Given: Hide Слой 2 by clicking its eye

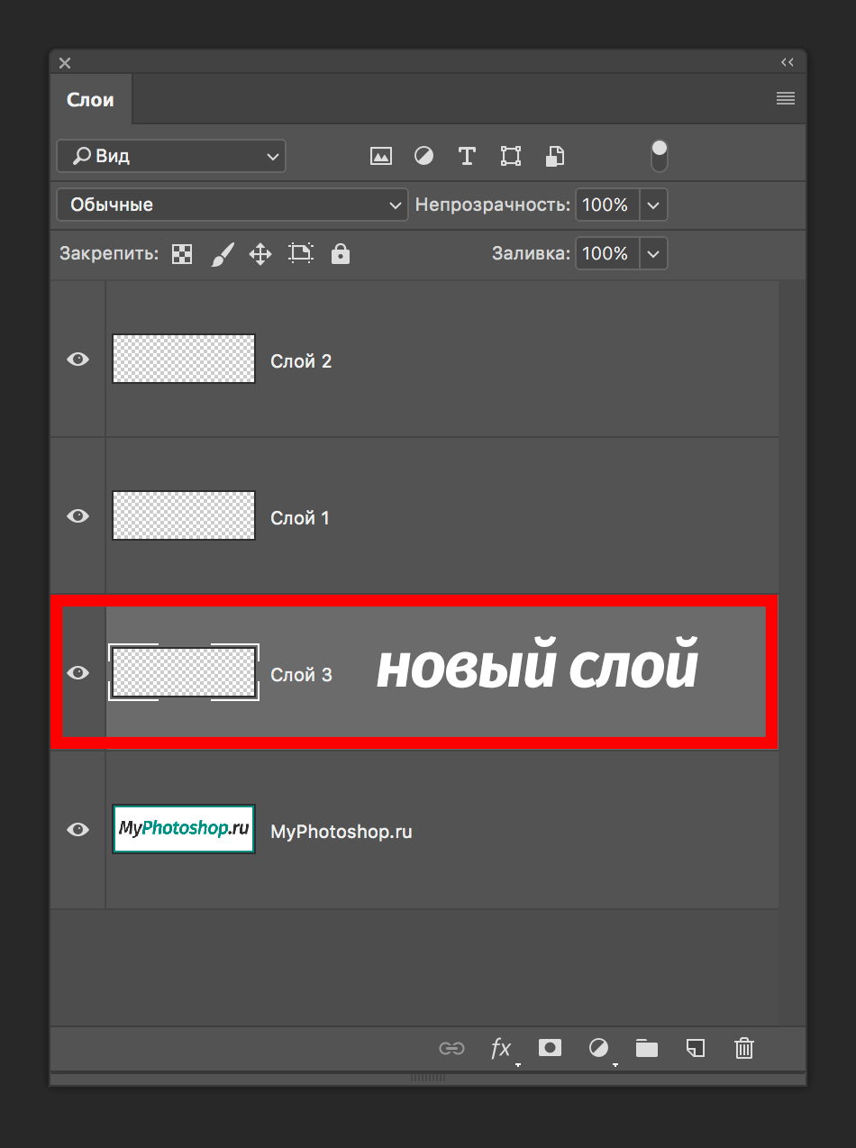Looking at the screenshot, I should coord(77,359).
